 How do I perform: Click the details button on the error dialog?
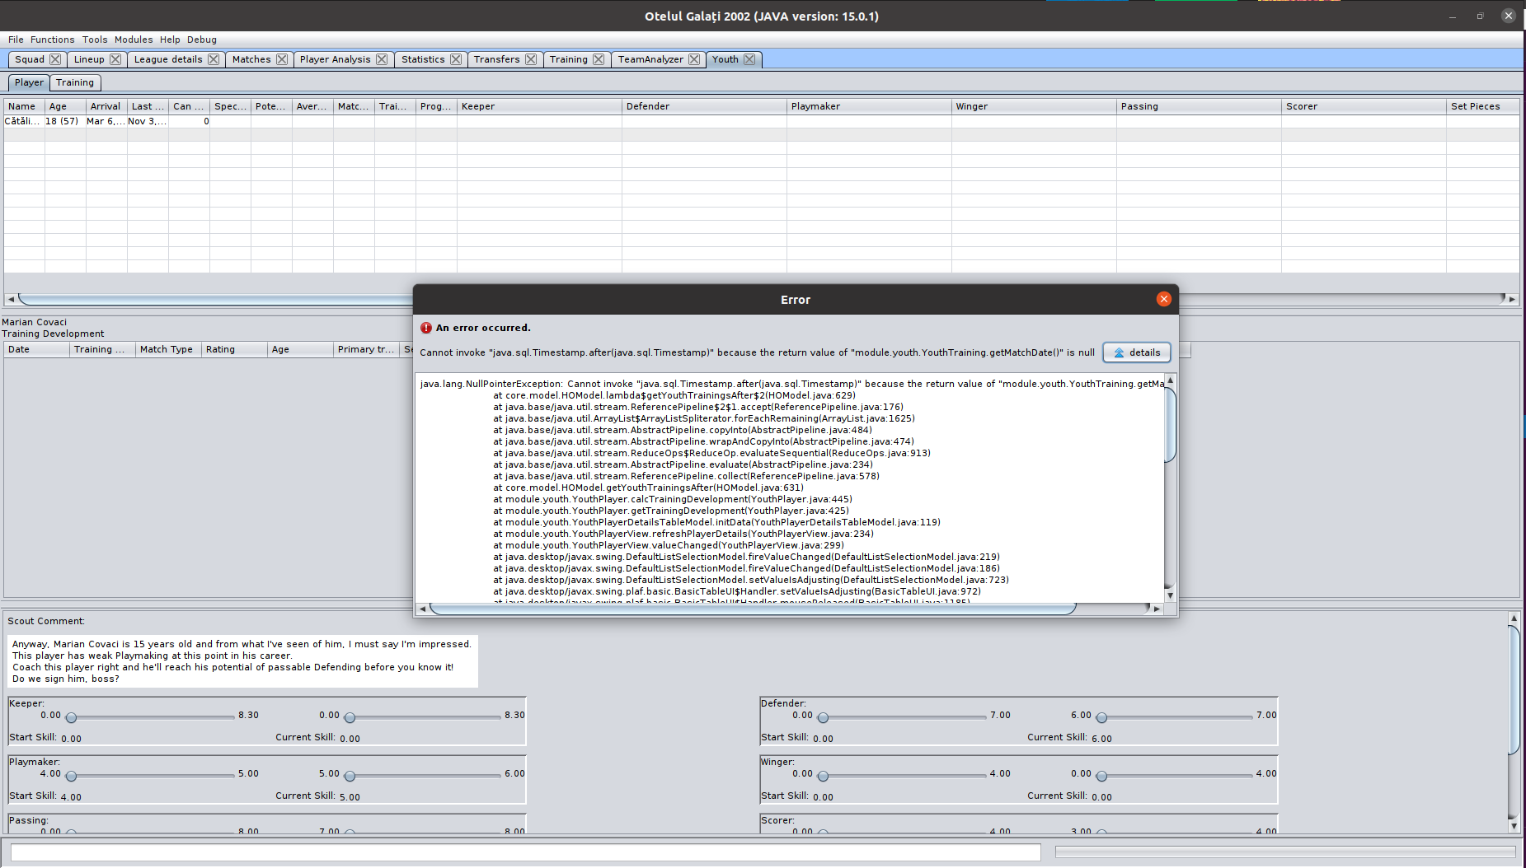[1137, 352]
